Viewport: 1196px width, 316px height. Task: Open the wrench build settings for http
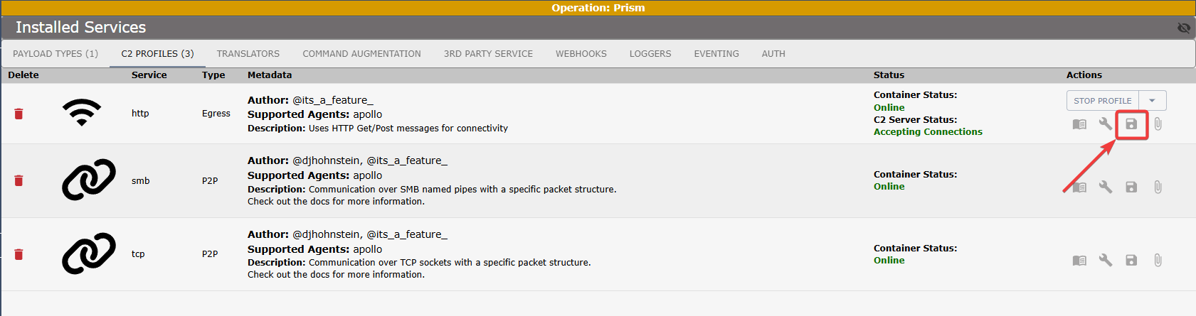point(1105,124)
